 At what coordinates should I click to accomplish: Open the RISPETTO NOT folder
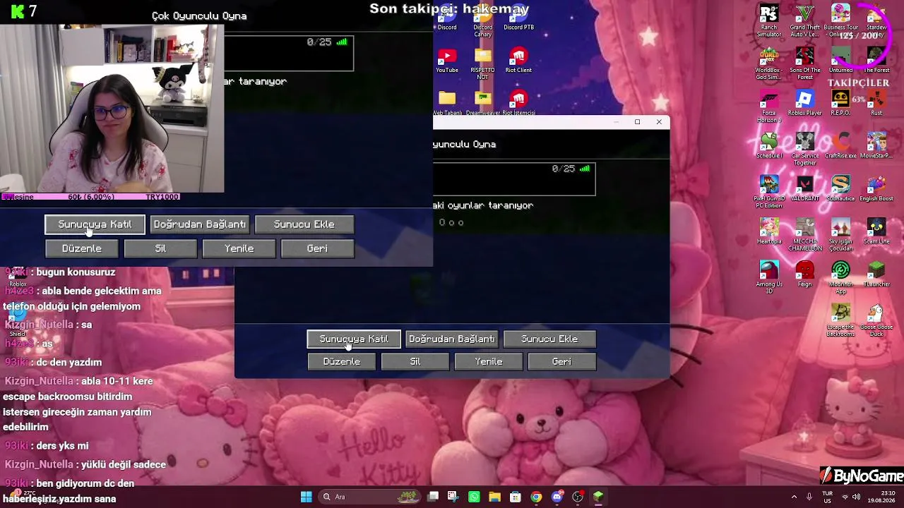coord(483,64)
